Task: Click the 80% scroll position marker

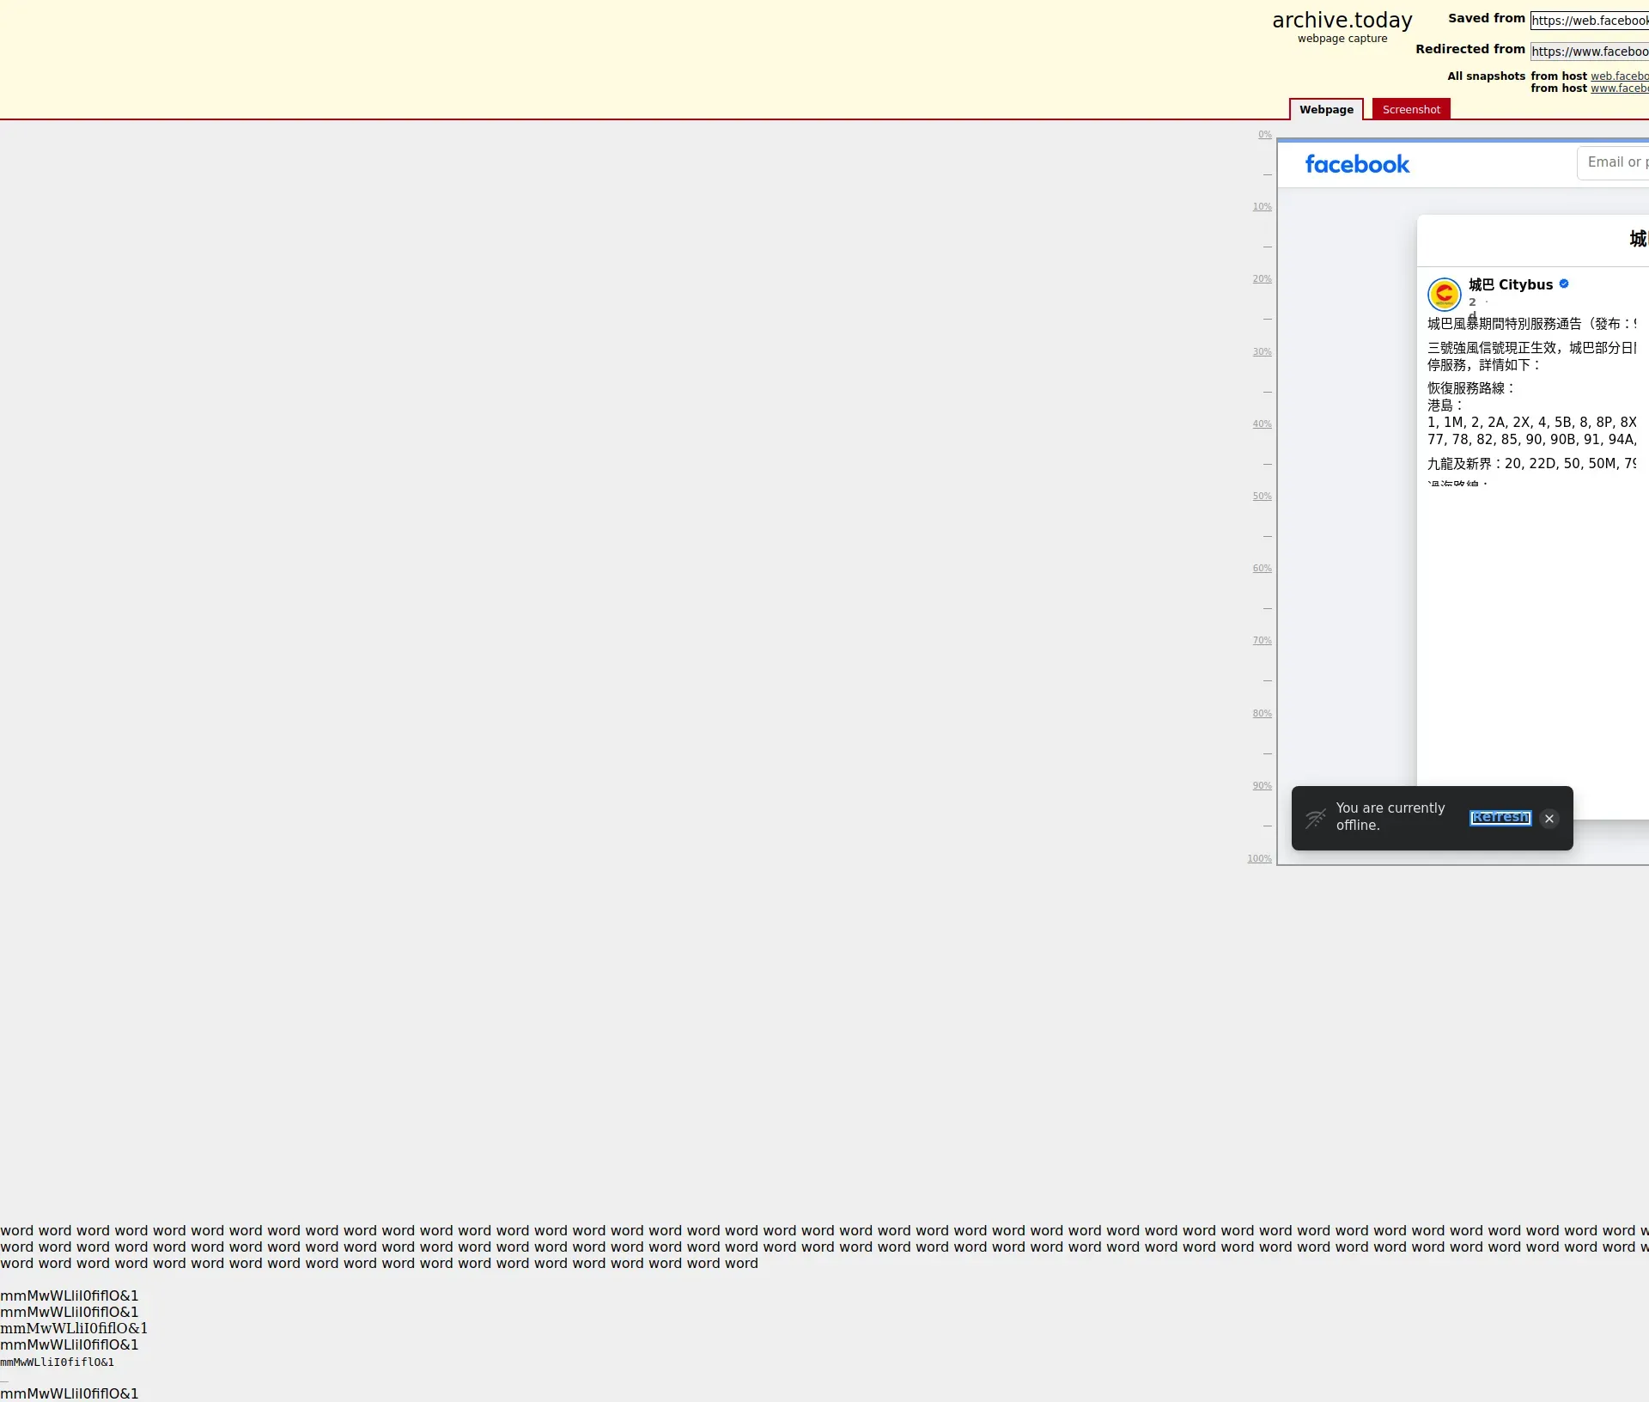Action: [x=1262, y=714]
